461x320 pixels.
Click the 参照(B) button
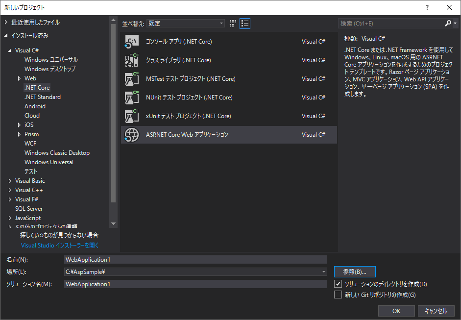pyautogui.click(x=354, y=271)
